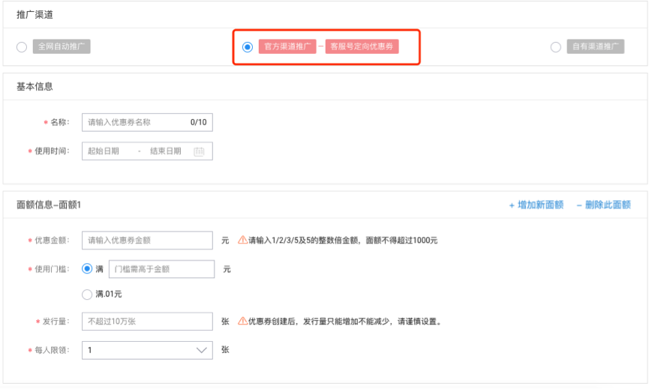Choose the 自有渠道推广 radio button
The image size is (649, 389).
(555, 47)
